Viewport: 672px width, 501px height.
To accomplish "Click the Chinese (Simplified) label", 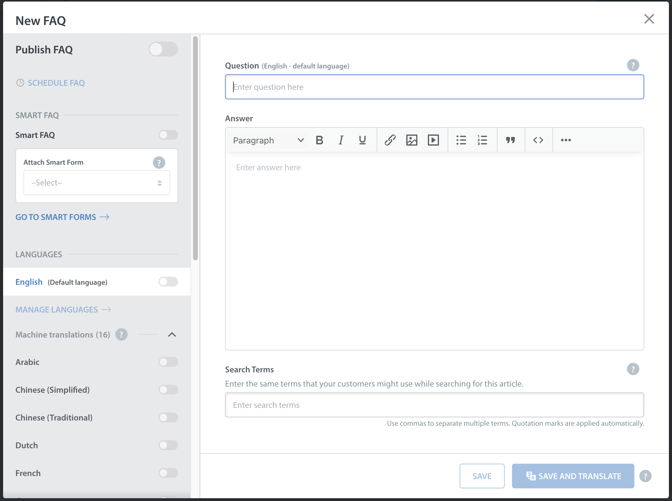I will pos(53,390).
